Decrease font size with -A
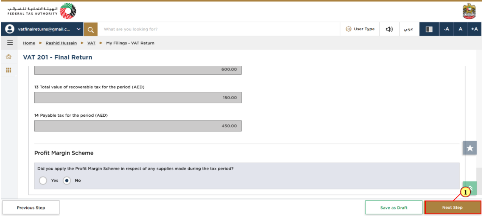Screen dimensions: 482x216 446,29
